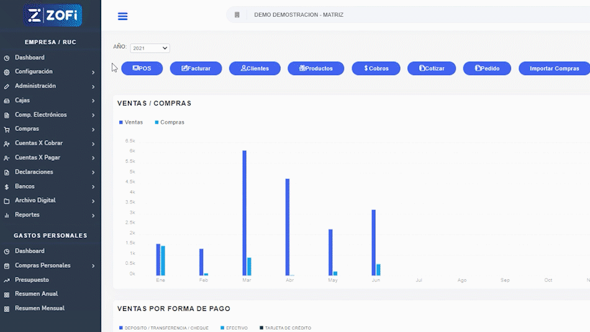Click the building icon beside company name
This screenshot has width=590, height=332.
coord(237,15)
